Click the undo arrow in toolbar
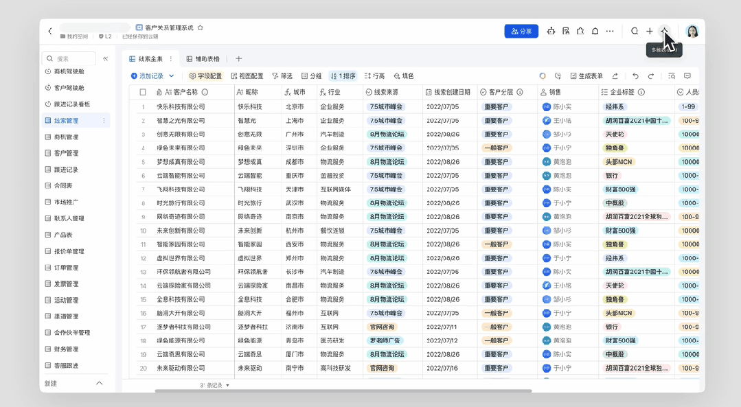The width and height of the screenshot is (741, 407). [x=635, y=76]
